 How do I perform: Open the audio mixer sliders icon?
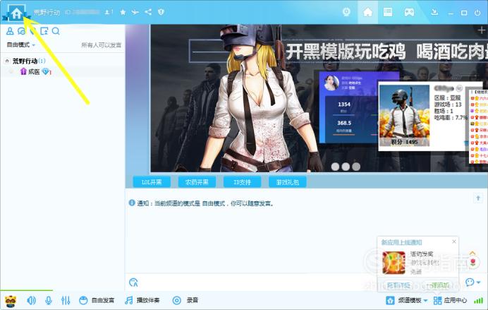pos(66,300)
